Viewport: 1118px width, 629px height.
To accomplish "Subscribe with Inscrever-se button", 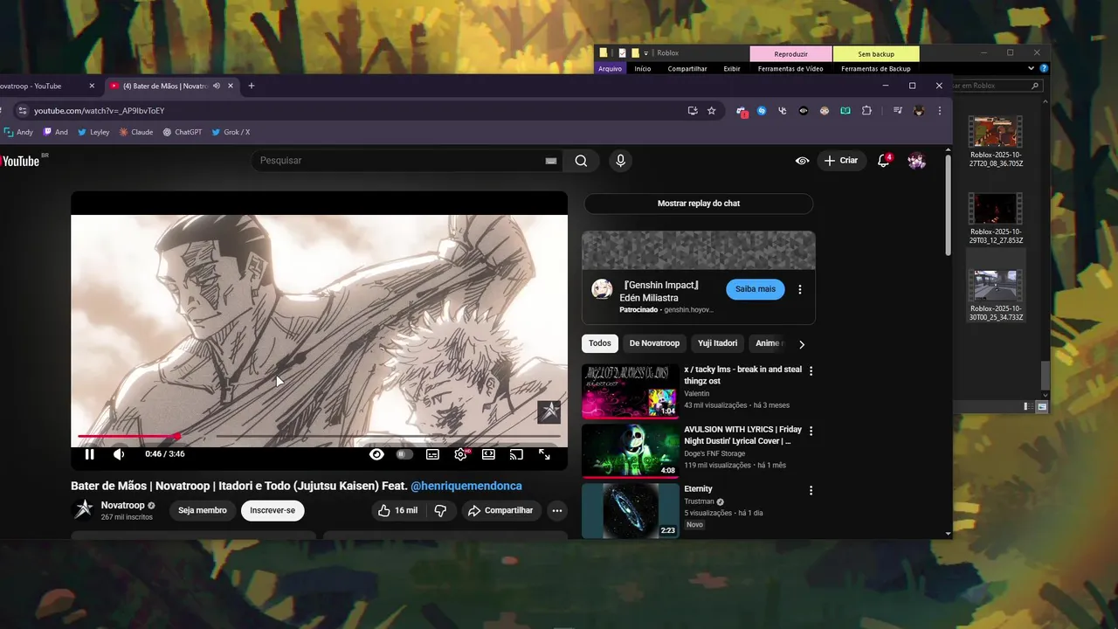I will [x=273, y=510].
